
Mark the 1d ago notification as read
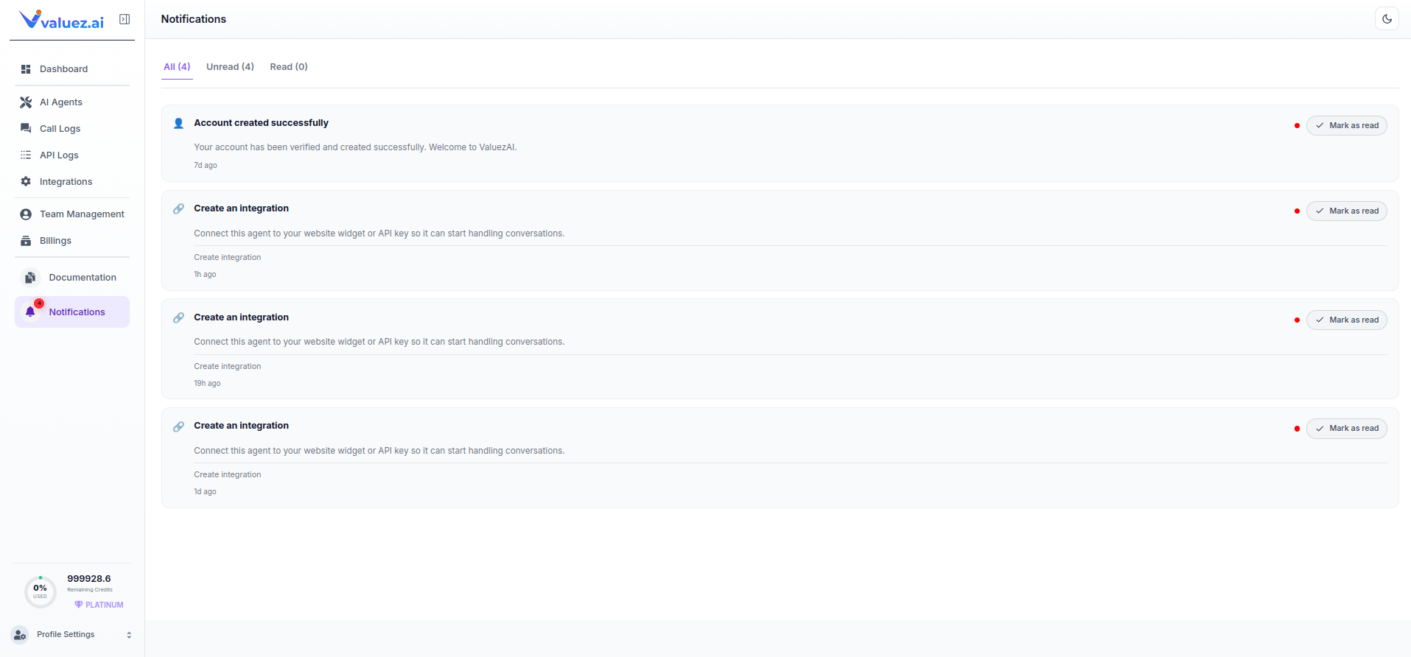pos(1346,429)
